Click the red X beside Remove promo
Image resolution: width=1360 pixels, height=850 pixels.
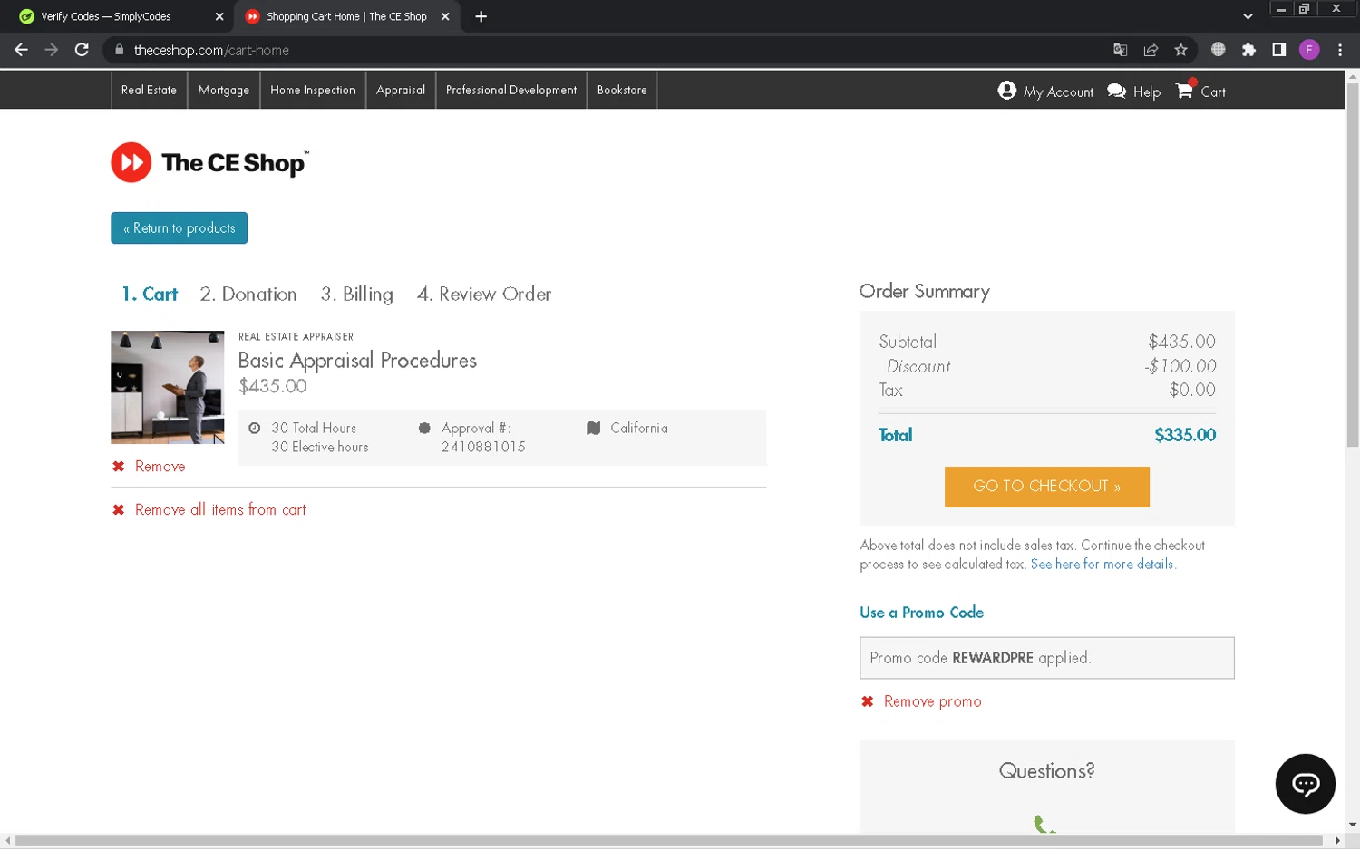click(x=868, y=702)
